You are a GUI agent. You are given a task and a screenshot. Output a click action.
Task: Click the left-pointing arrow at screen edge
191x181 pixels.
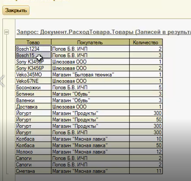coord(2,81)
